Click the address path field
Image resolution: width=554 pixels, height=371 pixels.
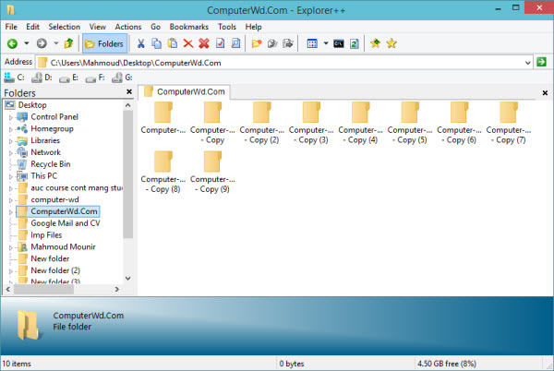click(x=284, y=63)
